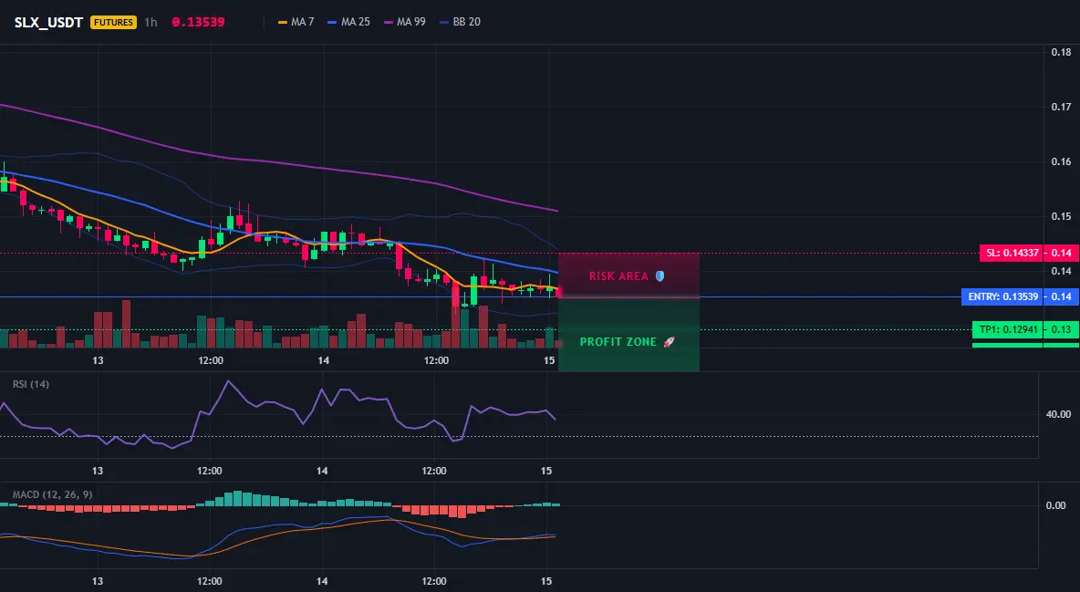Click the 13 date label under MACD panel

pos(98,581)
